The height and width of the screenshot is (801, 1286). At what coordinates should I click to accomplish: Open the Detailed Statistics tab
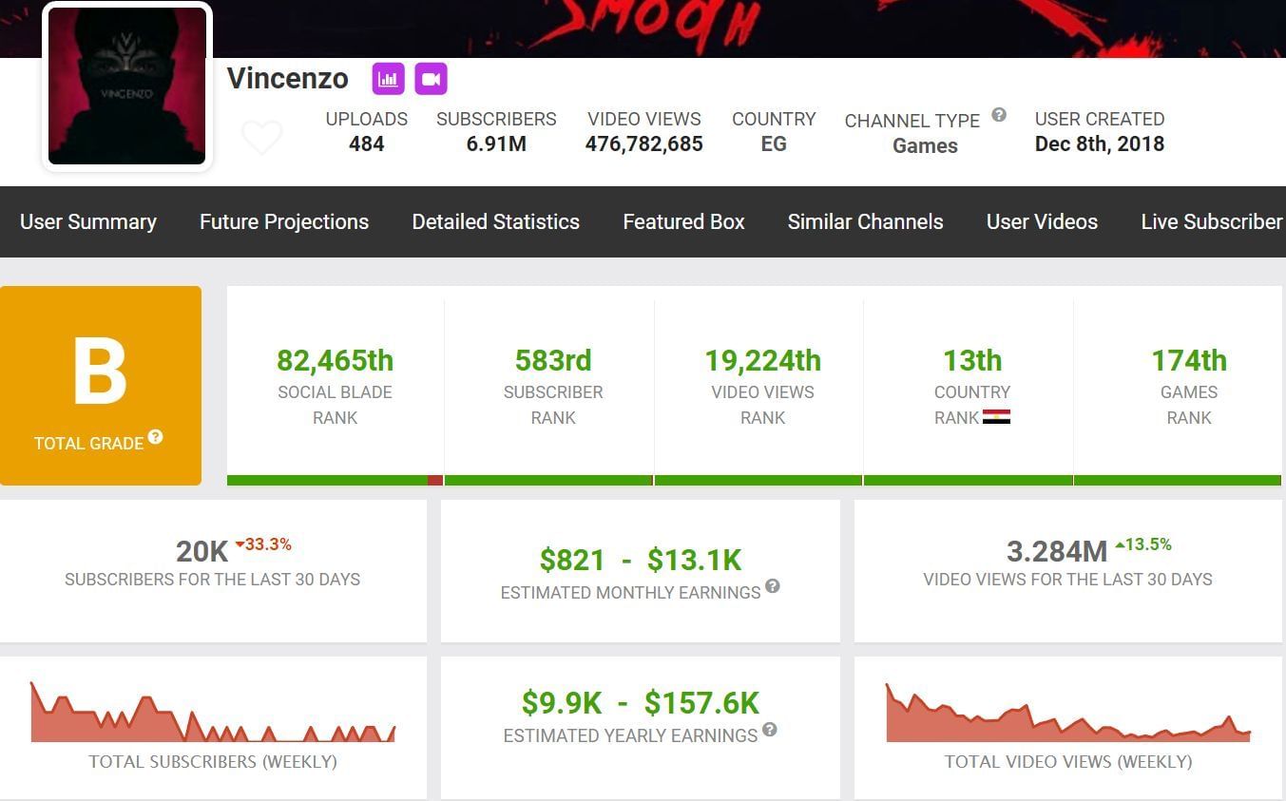coord(495,221)
